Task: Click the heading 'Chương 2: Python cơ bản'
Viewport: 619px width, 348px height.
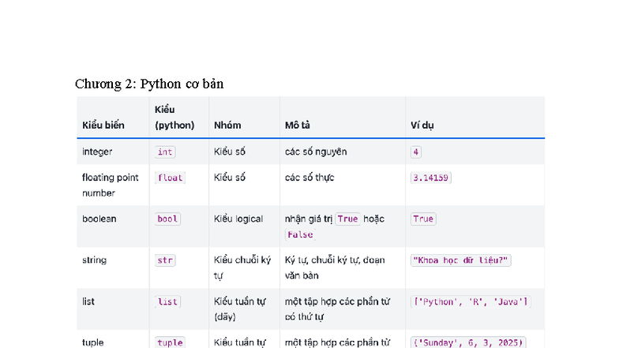Action: pyautogui.click(x=149, y=84)
